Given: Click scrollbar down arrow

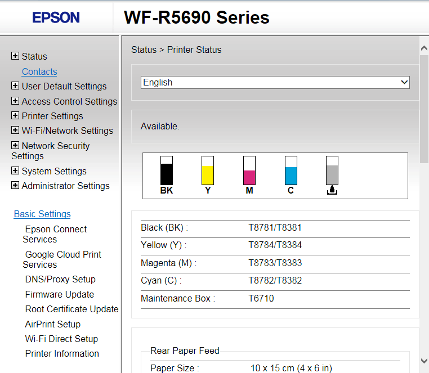Looking at the screenshot, I should coord(424,361).
